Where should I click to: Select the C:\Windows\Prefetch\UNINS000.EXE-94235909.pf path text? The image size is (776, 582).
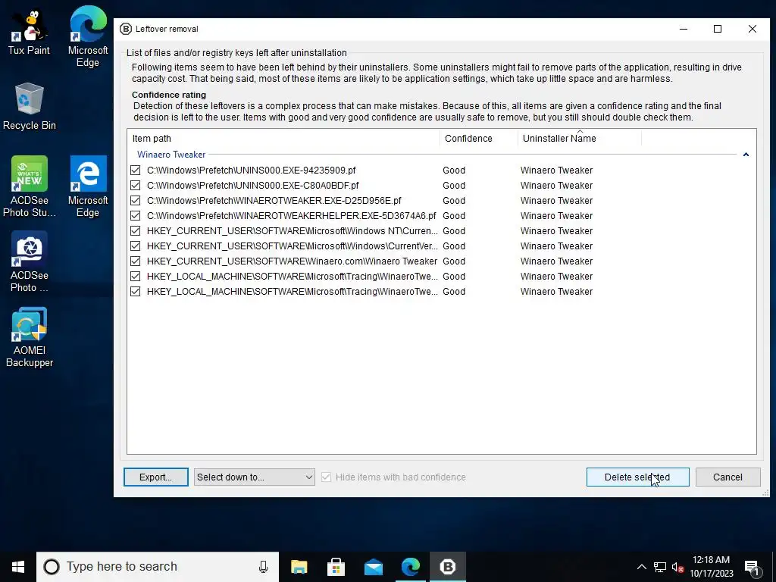pyautogui.click(x=252, y=171)
